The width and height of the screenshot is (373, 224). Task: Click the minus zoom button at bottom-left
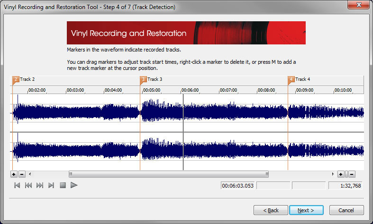click(22, 174)
